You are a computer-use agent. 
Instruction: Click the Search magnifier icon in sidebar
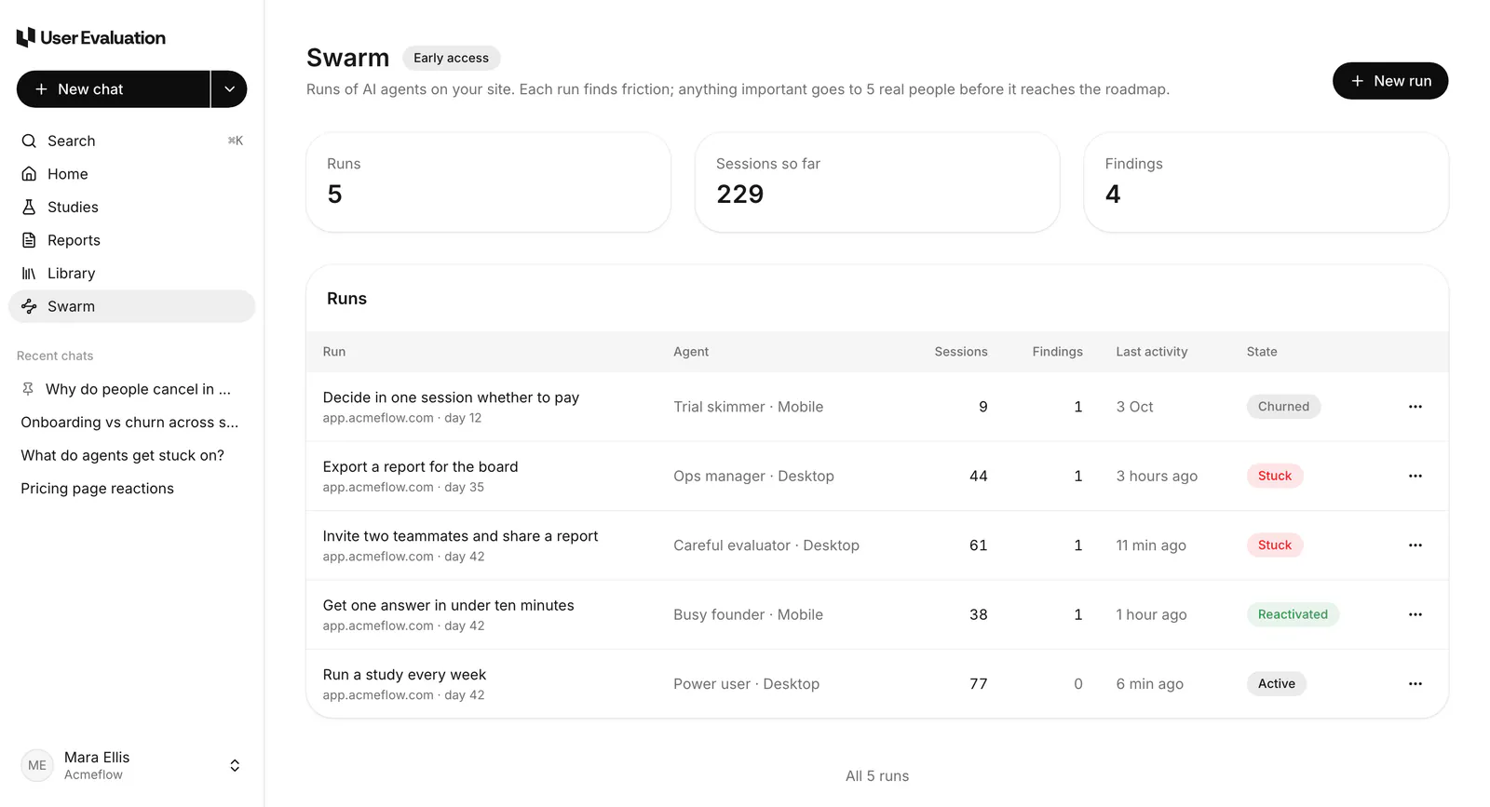point(29,141)
